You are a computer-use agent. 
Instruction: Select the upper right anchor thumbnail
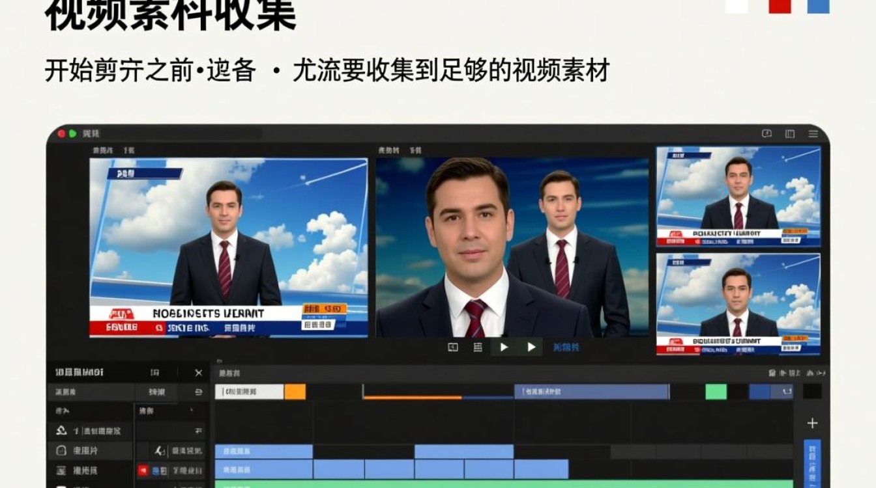tap(738, 196)
